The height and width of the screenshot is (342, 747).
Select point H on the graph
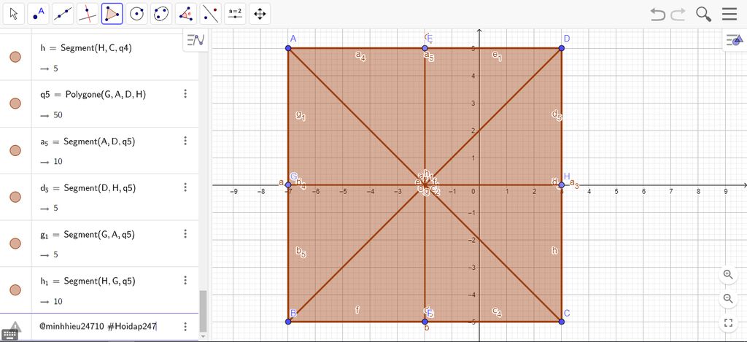click(562, 184)
